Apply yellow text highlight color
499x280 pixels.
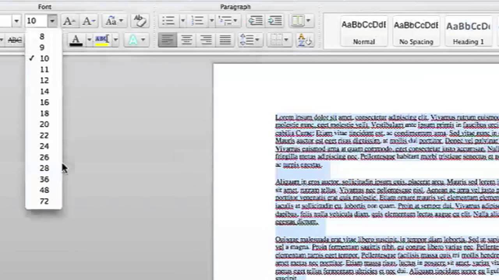tap(102, 40)
